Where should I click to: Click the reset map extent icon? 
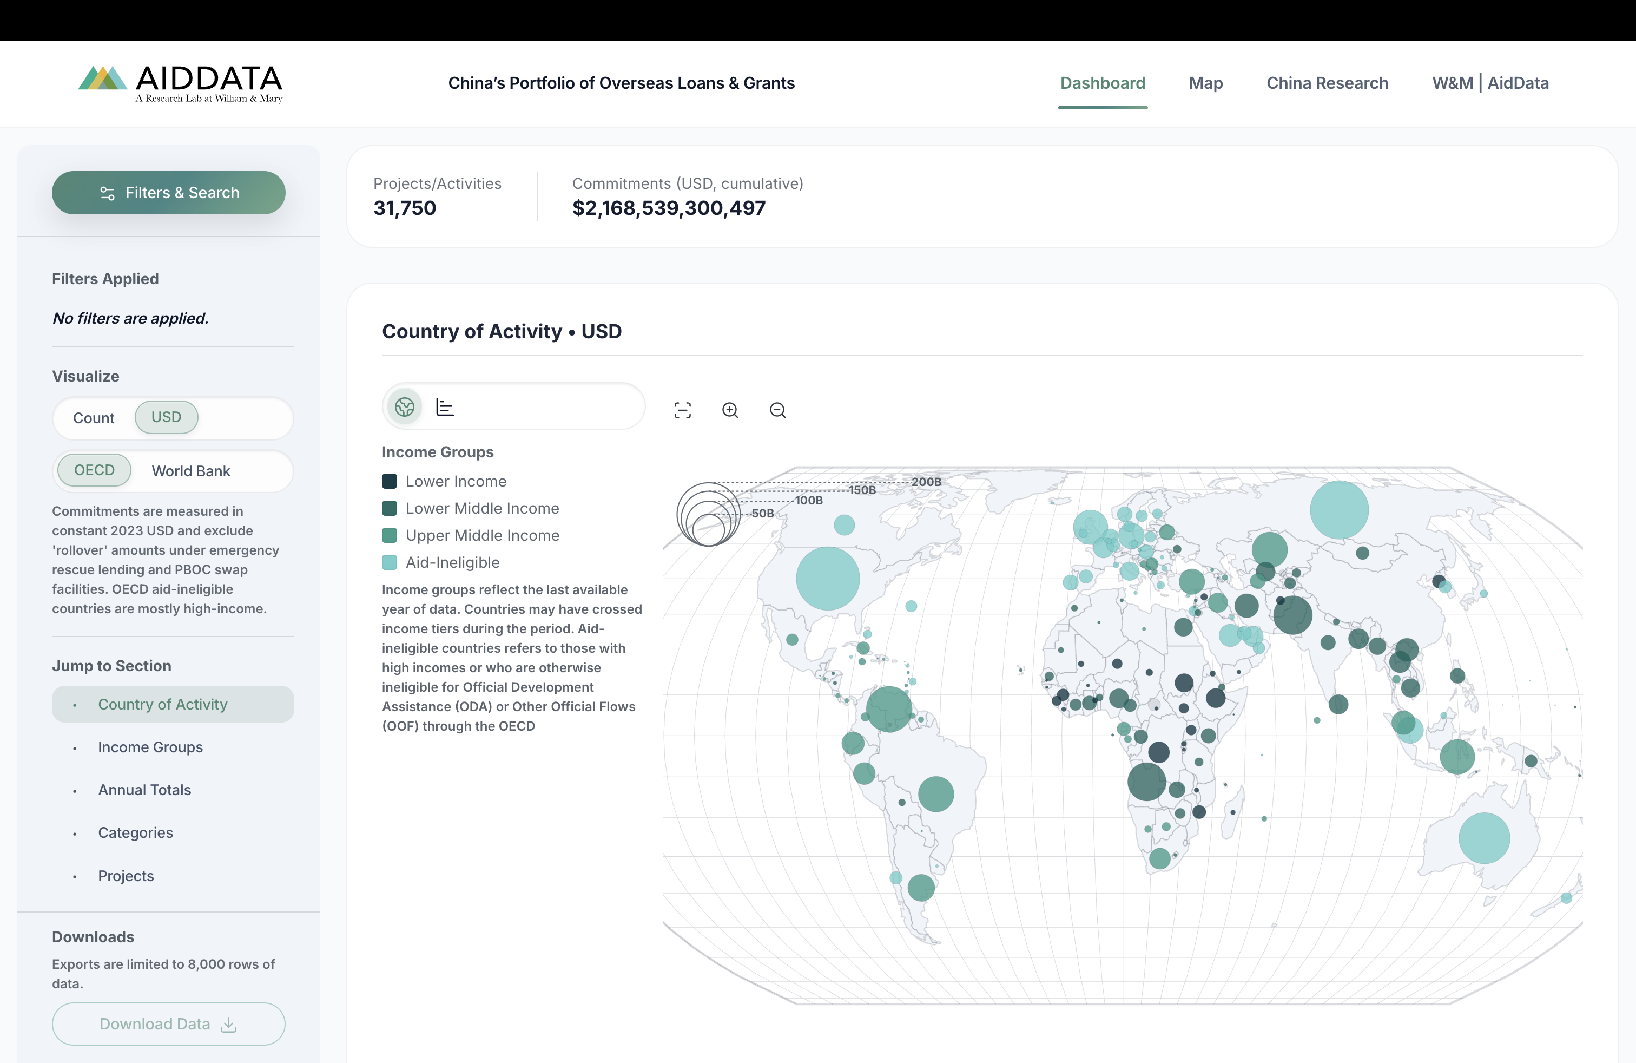pos(682,410)
